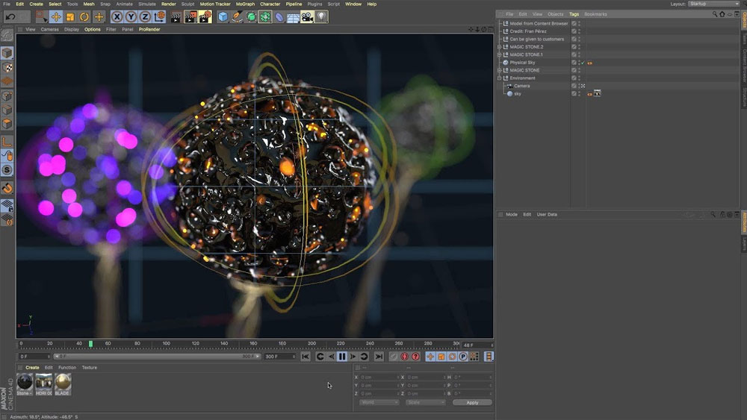The height and width of the screenshot is (420, 747).
Task: Activate the Move tool in top toolbar
Action: tap(56, 16)
